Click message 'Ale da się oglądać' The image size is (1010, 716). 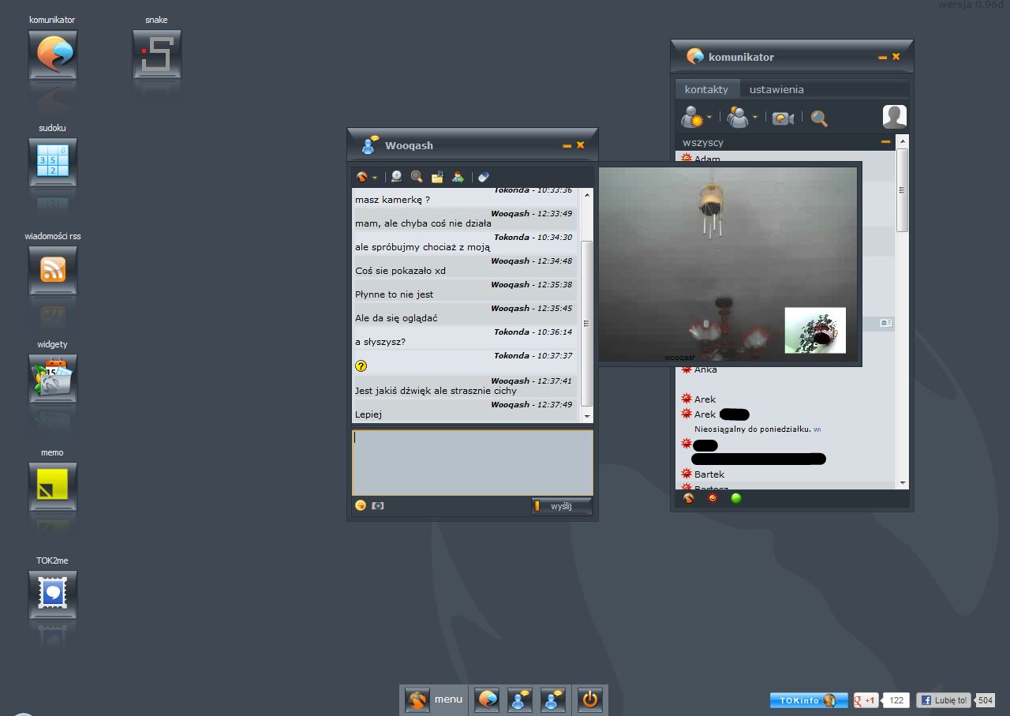(x=396, y=318)
